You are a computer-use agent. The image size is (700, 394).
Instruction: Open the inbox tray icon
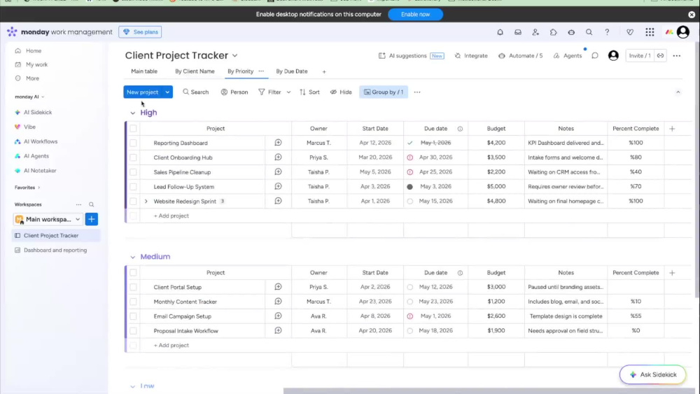(518, 32)
